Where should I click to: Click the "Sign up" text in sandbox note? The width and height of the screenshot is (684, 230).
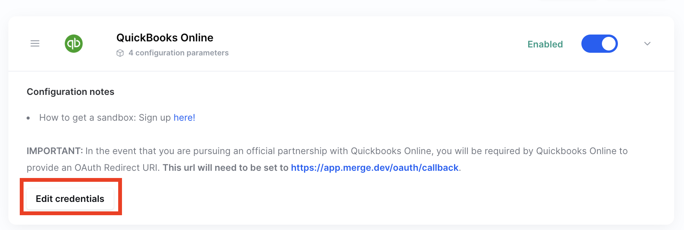(155, 118)
